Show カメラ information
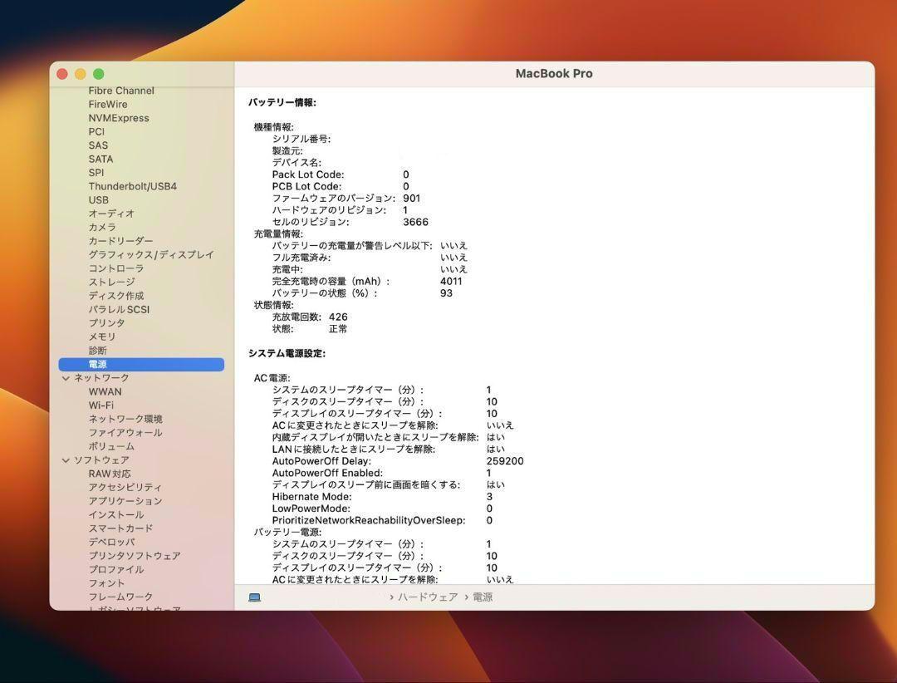The height and width of the screenshot is (683, 897). (102, 228)
